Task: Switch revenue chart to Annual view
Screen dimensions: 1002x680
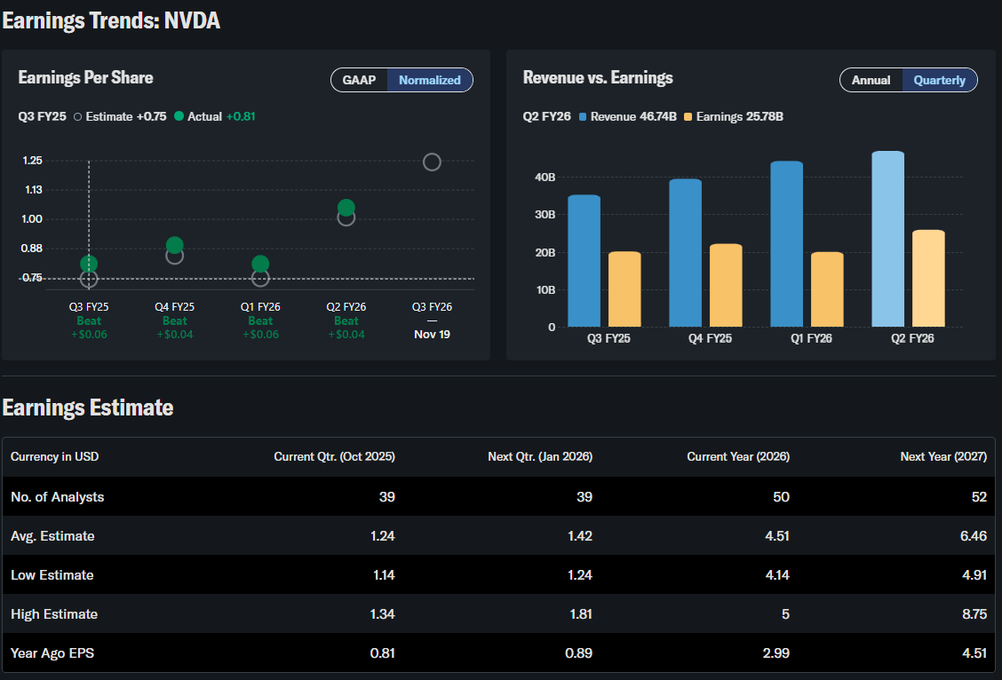Action: click(x=871, y=80)
